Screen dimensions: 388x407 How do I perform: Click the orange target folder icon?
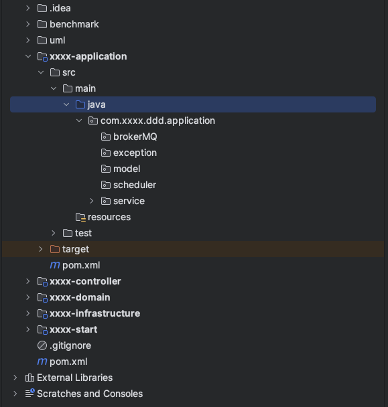[x=55, y=249]
